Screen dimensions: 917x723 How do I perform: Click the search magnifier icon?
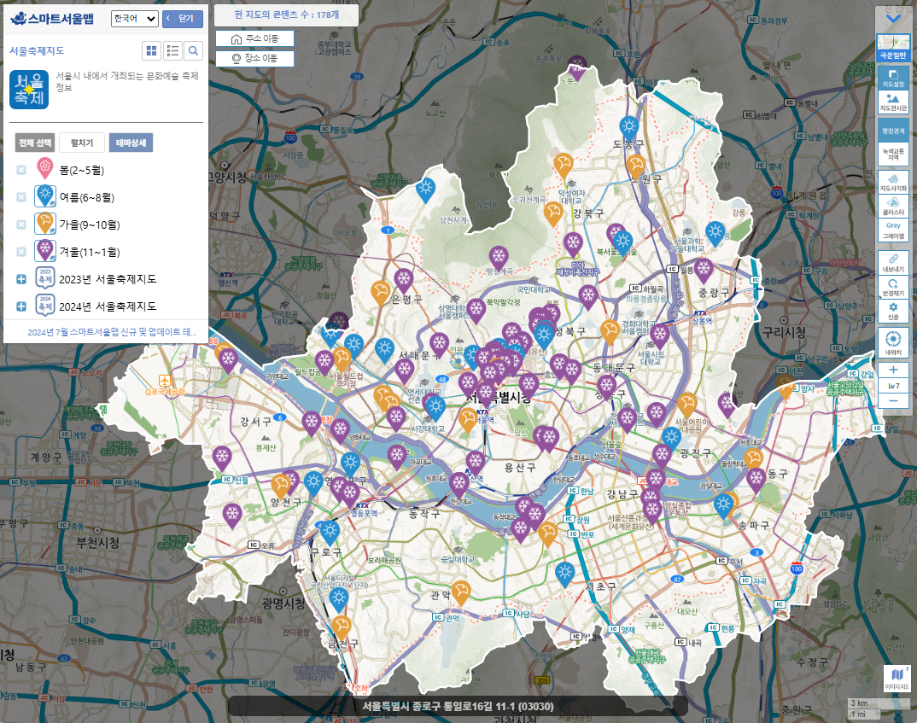tap(194, 51)
